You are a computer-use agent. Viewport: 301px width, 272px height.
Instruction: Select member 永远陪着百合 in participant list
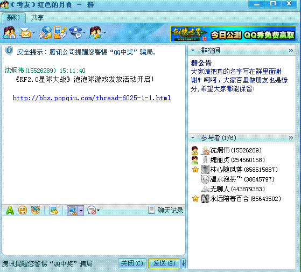[246, 199]
